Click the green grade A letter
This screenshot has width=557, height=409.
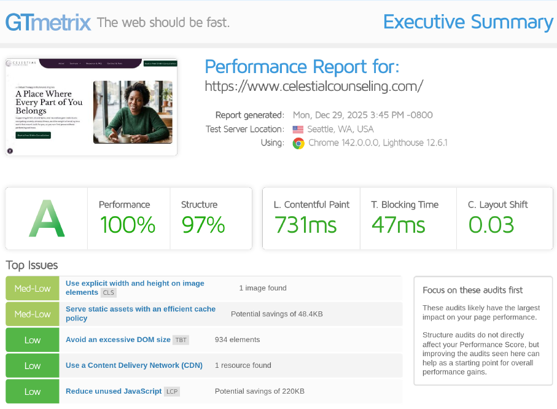[x=47, y=219]
